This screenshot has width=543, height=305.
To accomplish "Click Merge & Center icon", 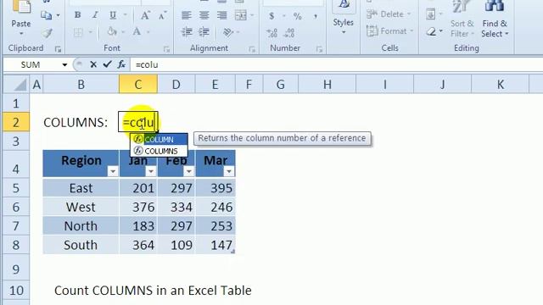I will tap(241, 15).
